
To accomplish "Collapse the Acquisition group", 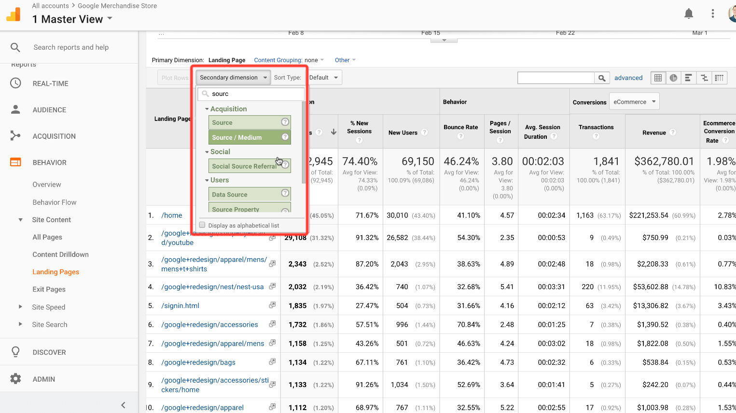I will click(207, 109).
